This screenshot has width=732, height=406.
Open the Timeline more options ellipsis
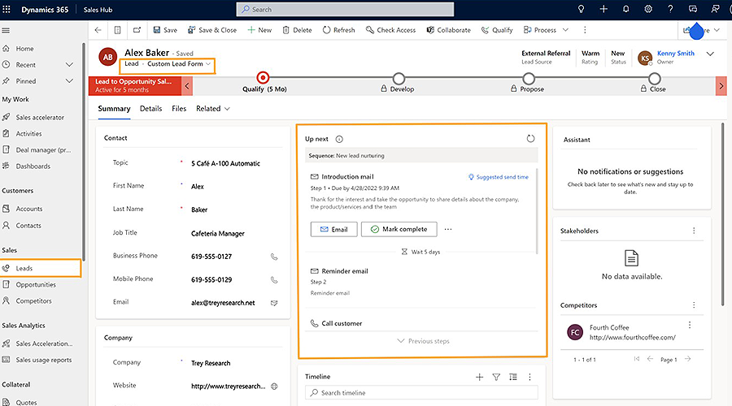point(529,377)
